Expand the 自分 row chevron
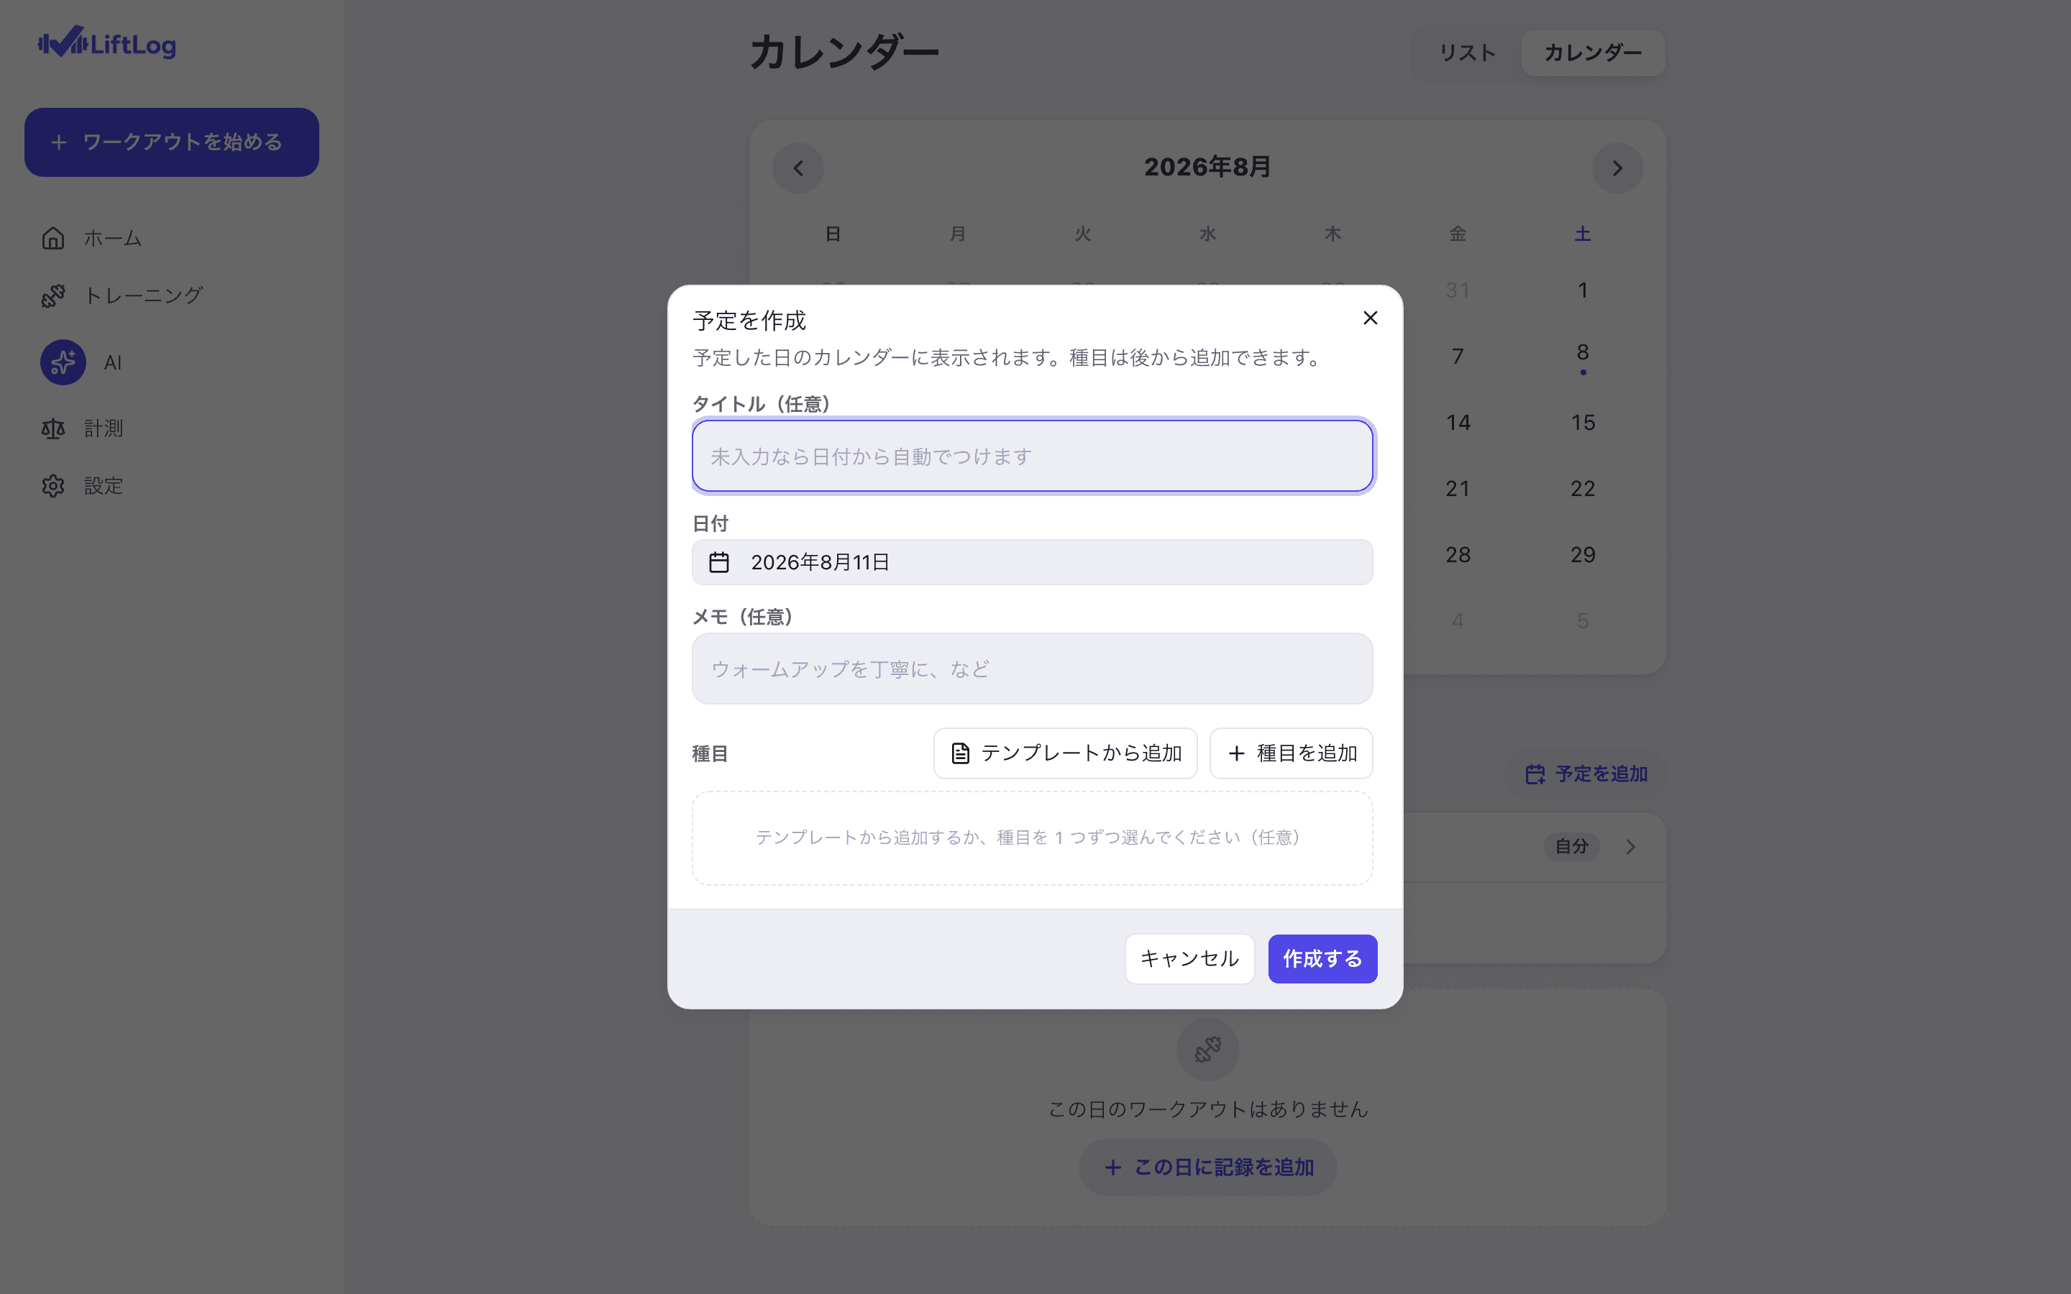Image resolution: width=2071 pixels, height=1294 pixels. tap(1630, 846)
